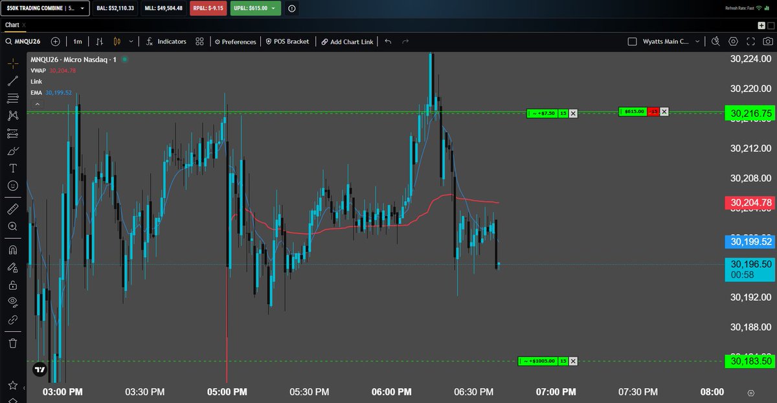Open chart settings hexagon icon
The image size is (777, 403).
(x=733, y=41)
